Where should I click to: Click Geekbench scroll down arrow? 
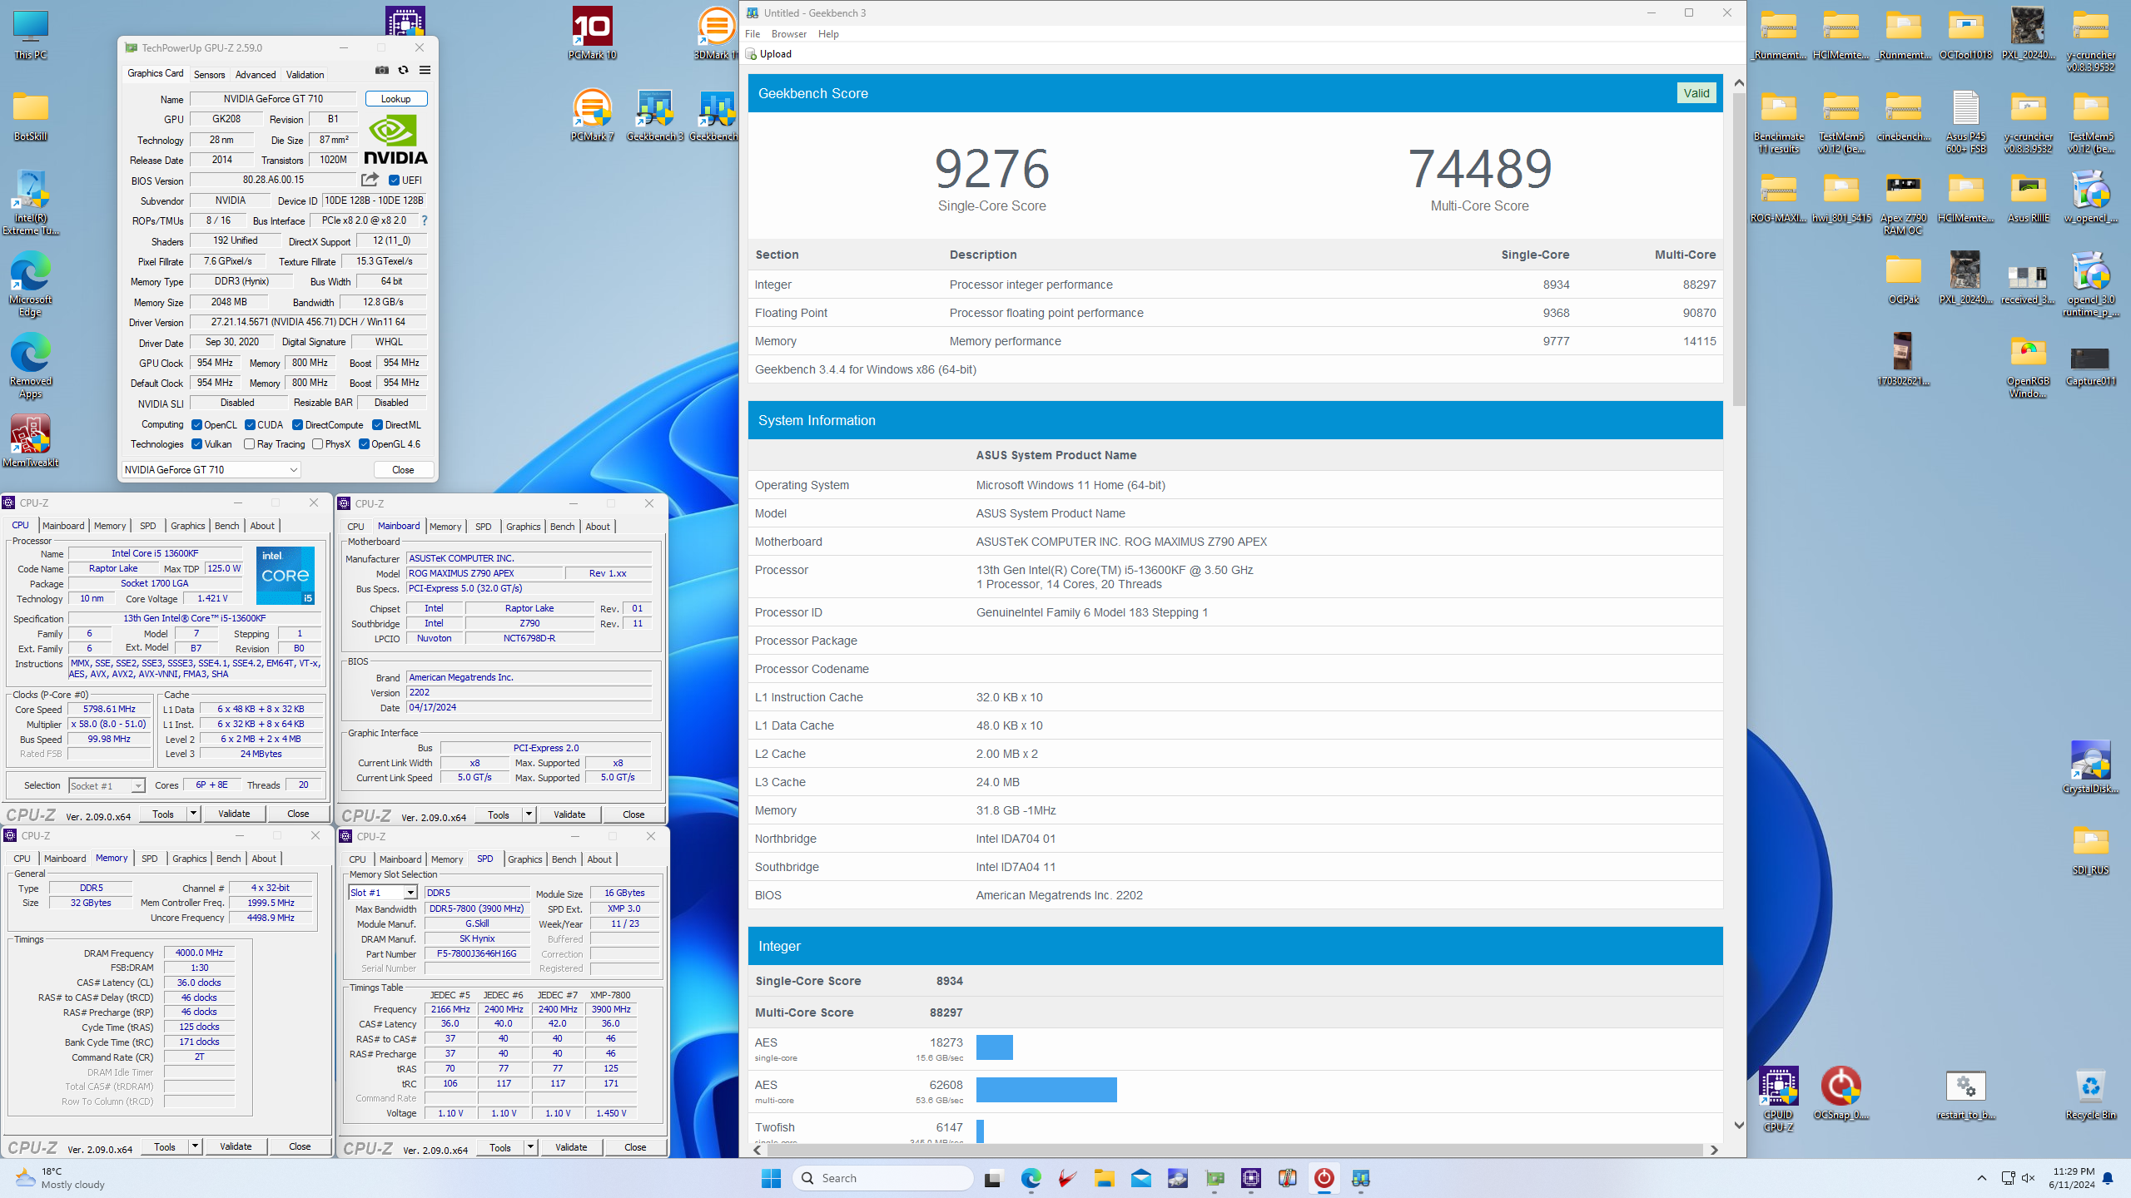point(1739,1125)
